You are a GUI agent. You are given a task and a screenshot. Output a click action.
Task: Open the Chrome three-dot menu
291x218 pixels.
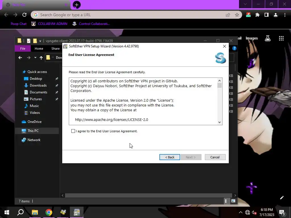(x=285, y=15)
